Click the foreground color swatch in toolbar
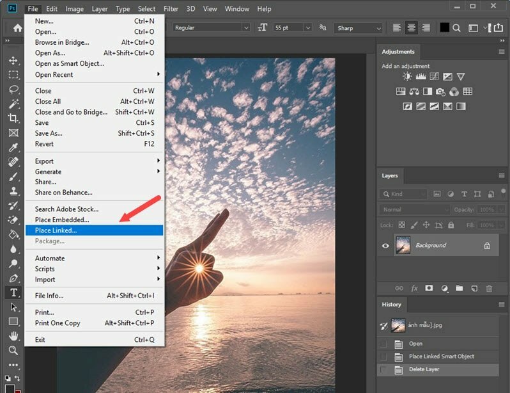 (10, 389)
